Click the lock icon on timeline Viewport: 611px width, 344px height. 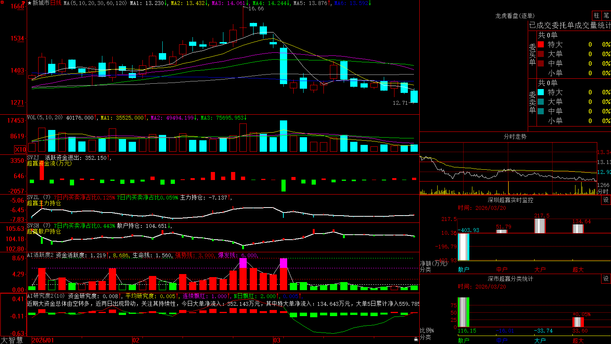(416, 339)
